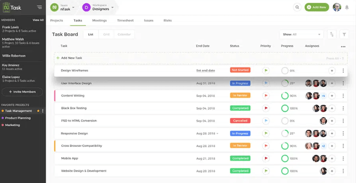
Task: Add assignee to Design Wireframes task
Action: point(332,70)
